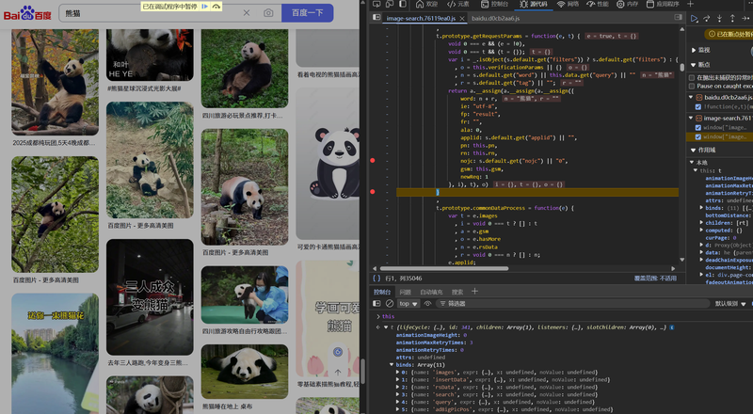This screenshot has height=414, width=753.
Task: Click the clear console icon
Action: (390, 304)
